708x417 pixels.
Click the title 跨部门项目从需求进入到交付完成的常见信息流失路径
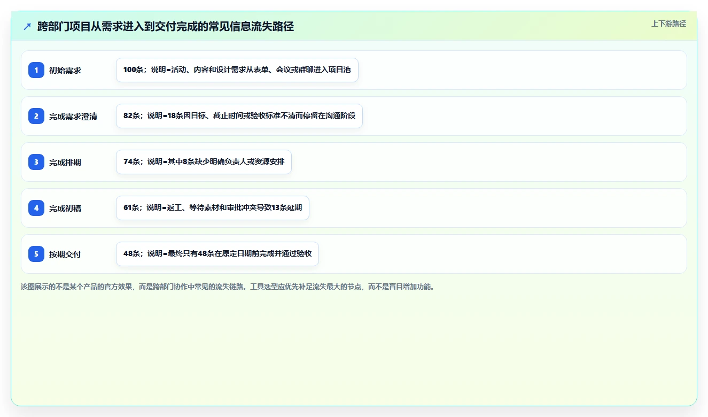click(166, 27)
